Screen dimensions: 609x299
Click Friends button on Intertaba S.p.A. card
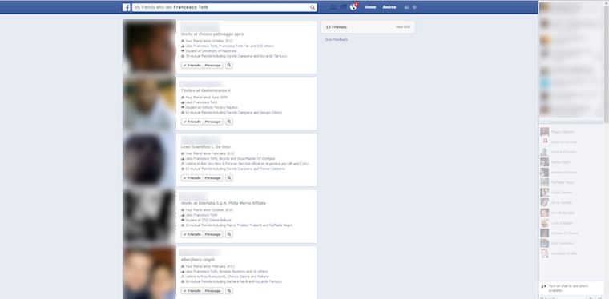point(192,234)
